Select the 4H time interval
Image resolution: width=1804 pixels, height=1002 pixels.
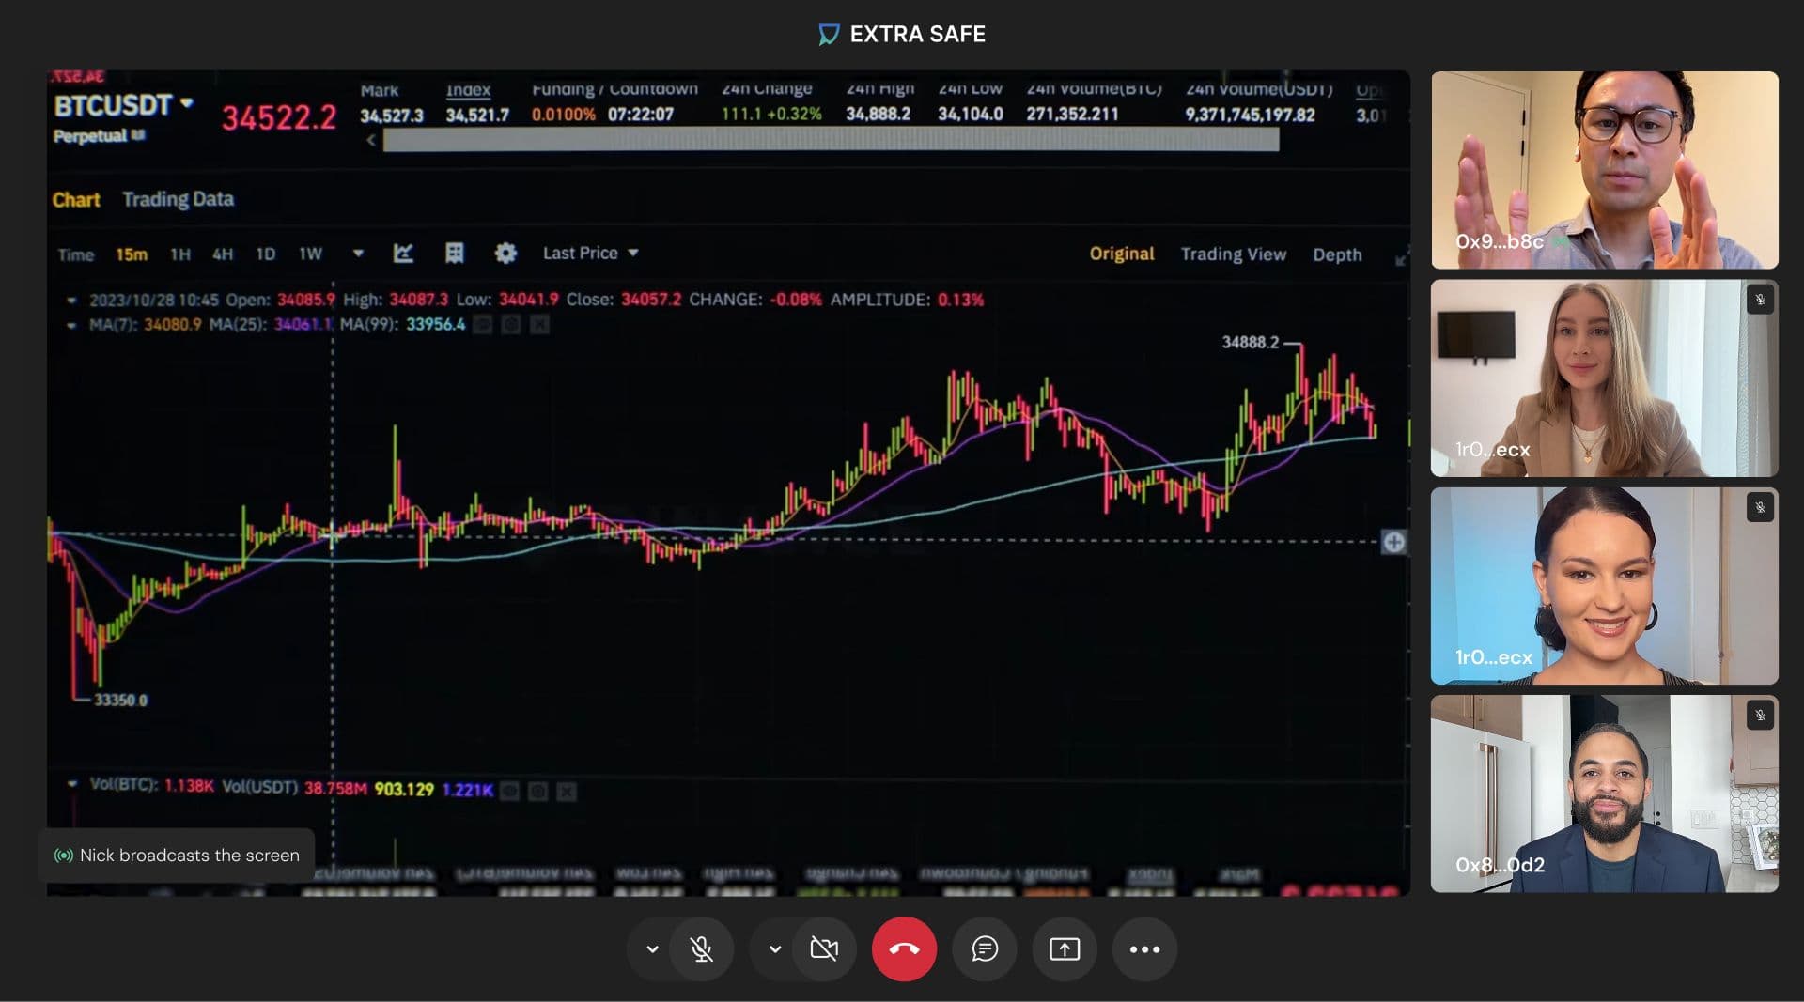click(x=222, y=254)
